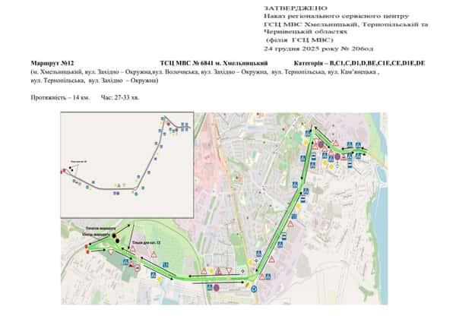Click the red circular sign at the route's far left end
Viewport: 456px width, 322px height.
(87, 248)
